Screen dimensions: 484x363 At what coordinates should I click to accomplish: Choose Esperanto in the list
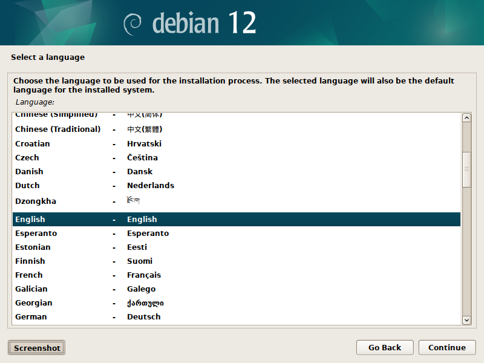tap(237, 233)
